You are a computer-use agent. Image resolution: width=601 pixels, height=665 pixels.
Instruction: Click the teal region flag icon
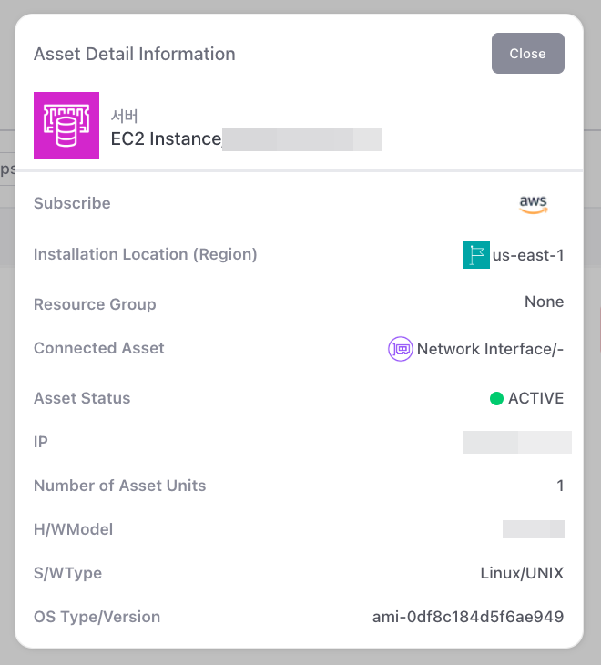tap(475, 255)
